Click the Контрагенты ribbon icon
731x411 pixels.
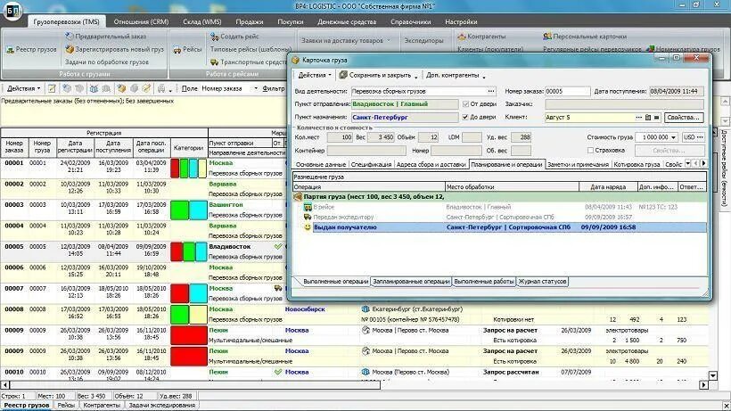tap(462, 37)
